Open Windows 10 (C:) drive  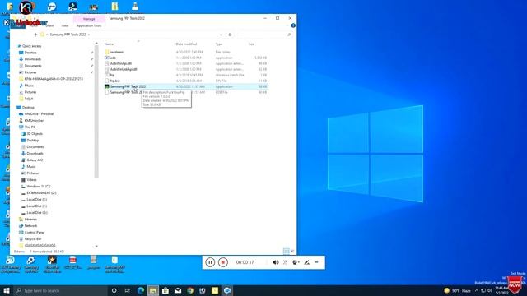[39, 187]
